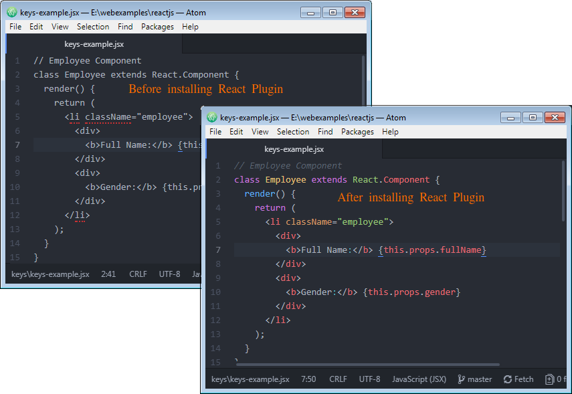This screenshot has width=572, height=394.
Task: Open Packages menu in front Atom window
Action: pos(357,132)
